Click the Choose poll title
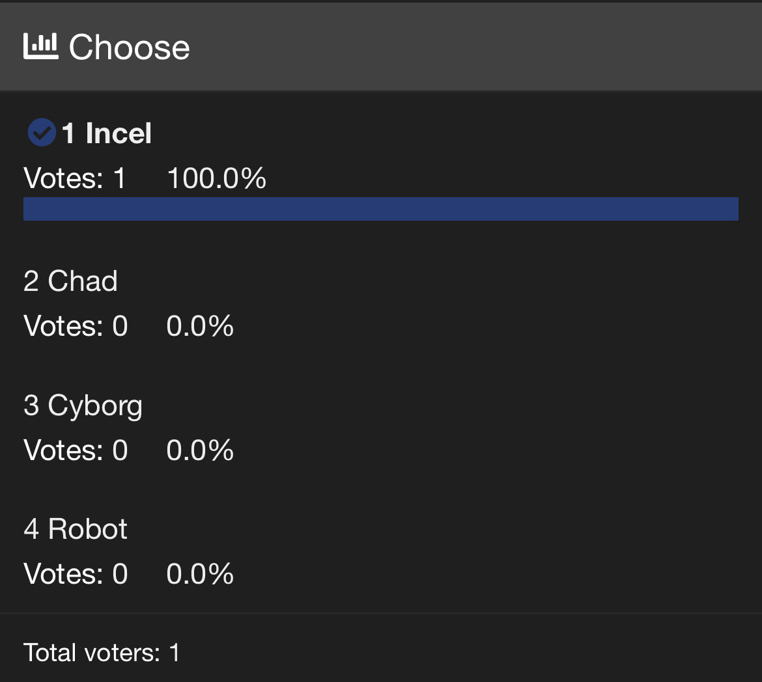Viewport: 762px width, 682px height. pyautogui.click(x=129, y=48)
